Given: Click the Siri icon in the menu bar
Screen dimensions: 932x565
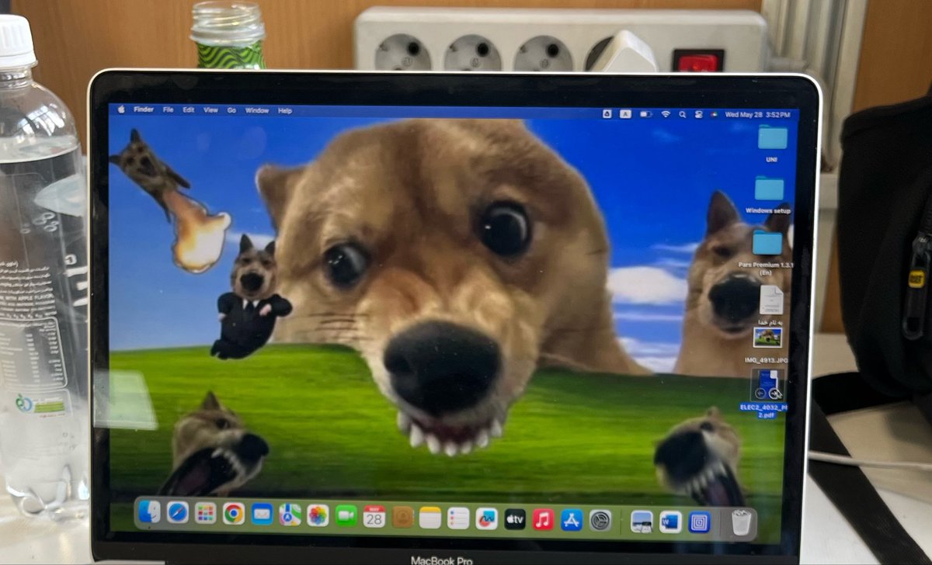Looking at the screenshot, I should coord(713,113).
